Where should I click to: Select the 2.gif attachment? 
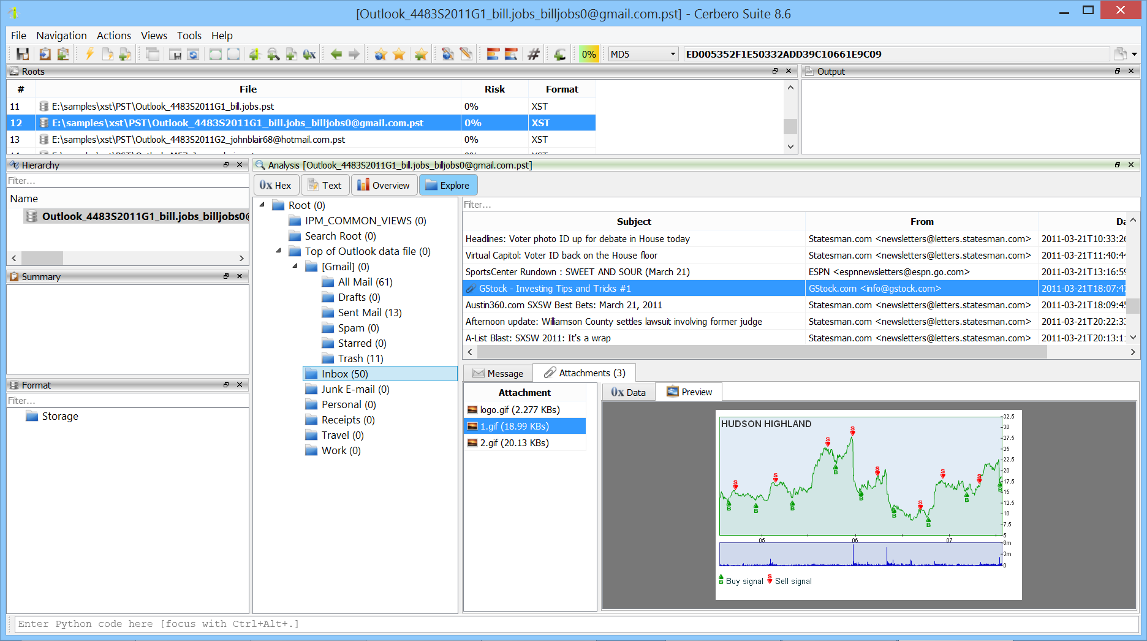coord(514,443)
